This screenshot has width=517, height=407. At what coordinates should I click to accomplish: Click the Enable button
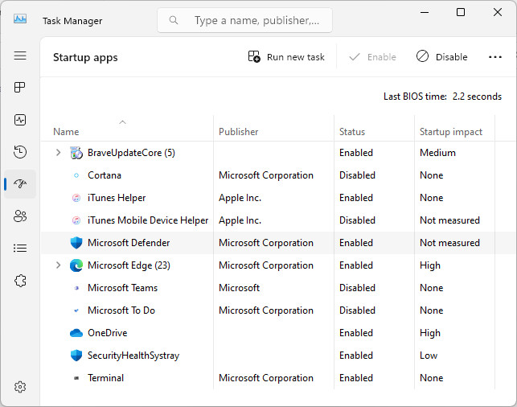tap(372, 57)
